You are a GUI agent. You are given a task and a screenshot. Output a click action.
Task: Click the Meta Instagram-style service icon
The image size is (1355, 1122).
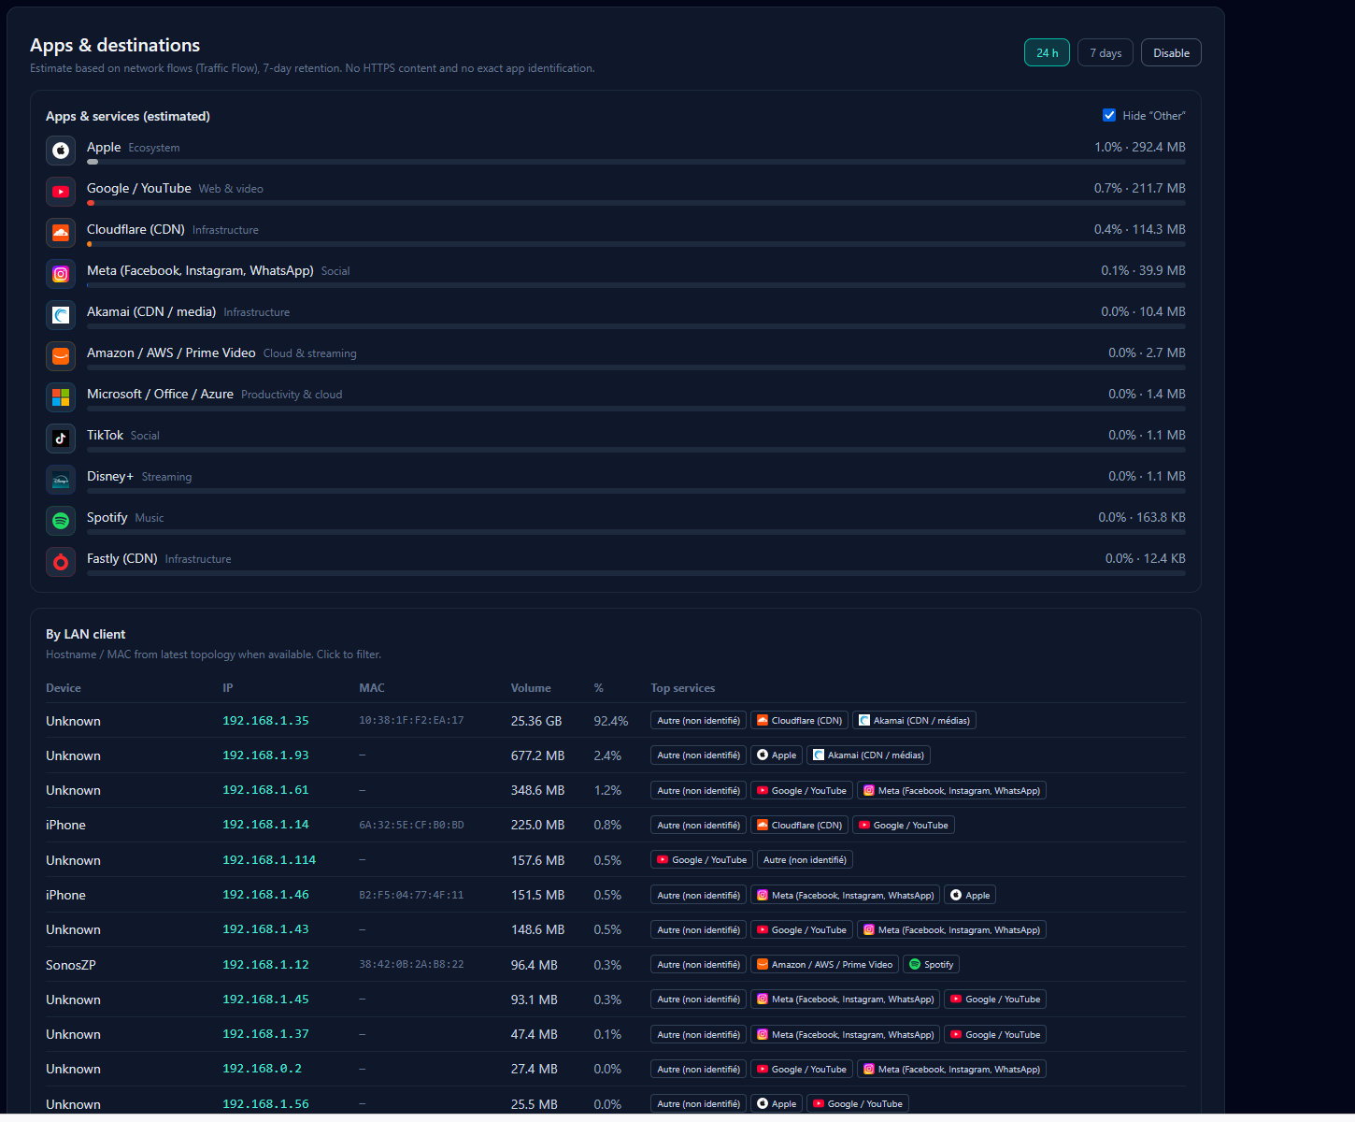point(61,274)
